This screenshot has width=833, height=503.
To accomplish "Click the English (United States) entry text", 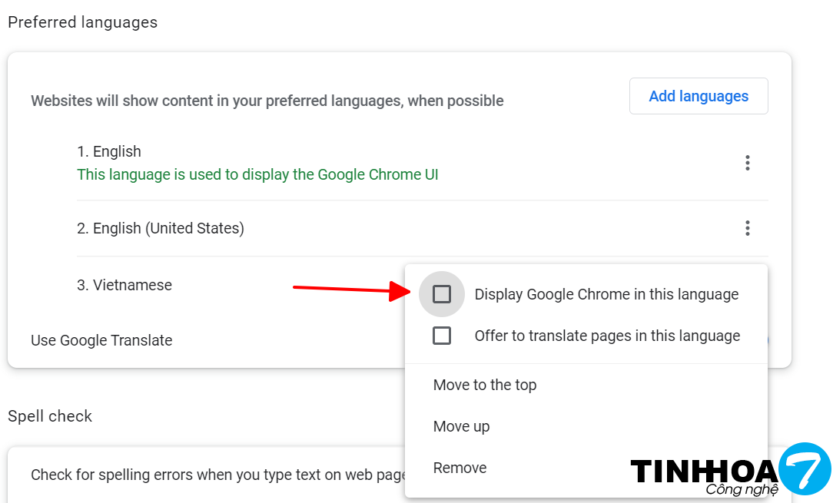I will [x=161, y=228].
